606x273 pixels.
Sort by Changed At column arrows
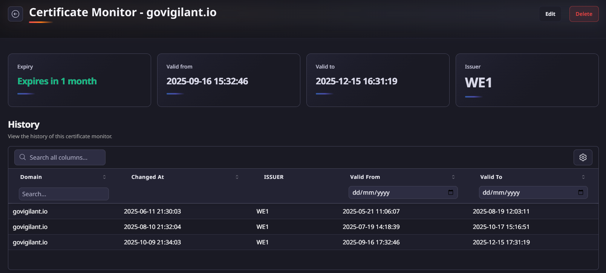pos(237,177)
